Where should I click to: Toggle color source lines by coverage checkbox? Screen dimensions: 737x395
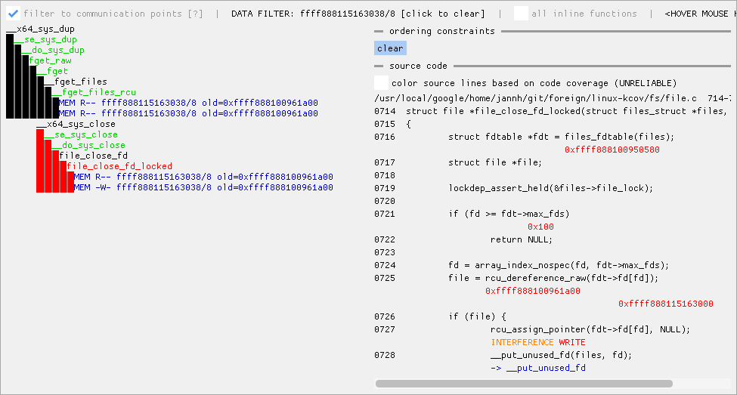coord(381,82)
